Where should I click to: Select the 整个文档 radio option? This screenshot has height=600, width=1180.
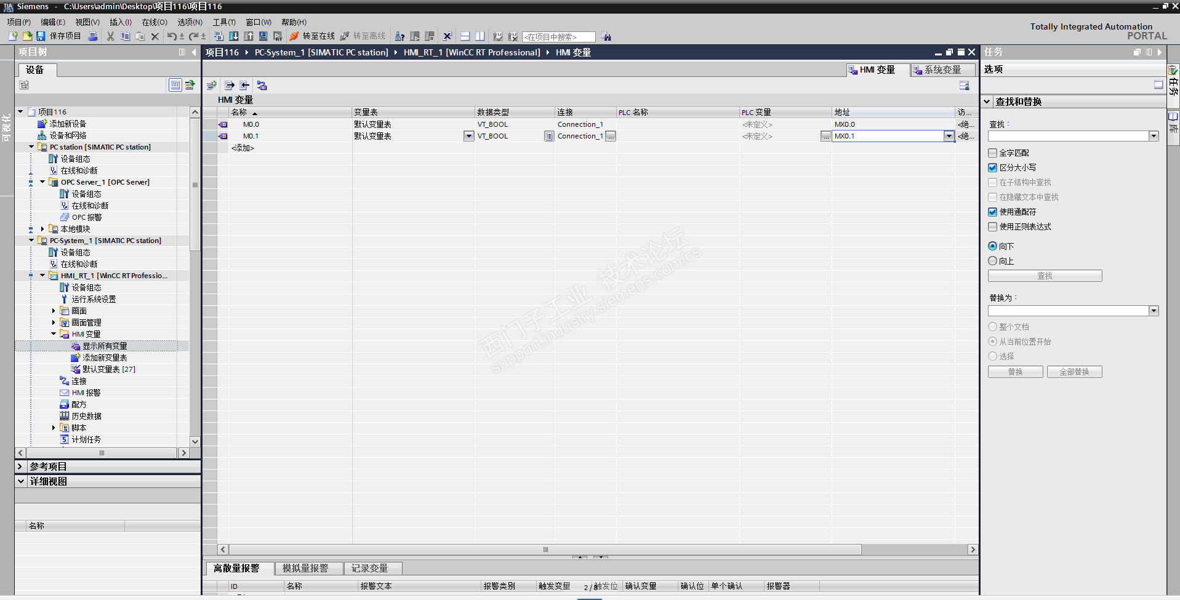tap(992, 327)
